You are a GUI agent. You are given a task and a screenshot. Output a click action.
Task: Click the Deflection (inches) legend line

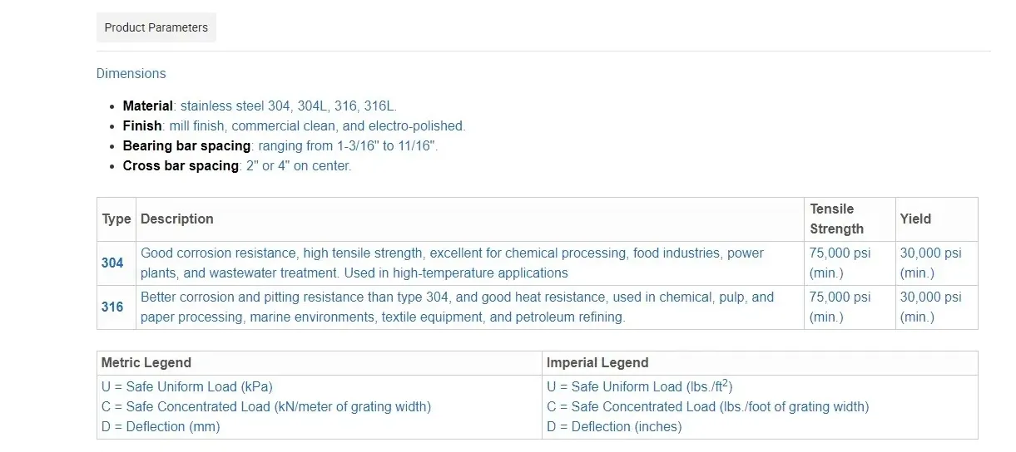pyautogui.click(x=614, y=426)
